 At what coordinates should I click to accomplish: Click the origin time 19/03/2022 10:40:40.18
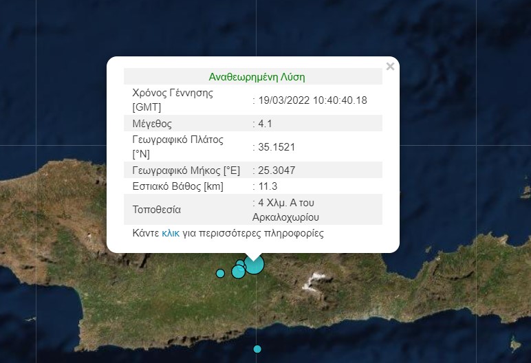(312, 100)
